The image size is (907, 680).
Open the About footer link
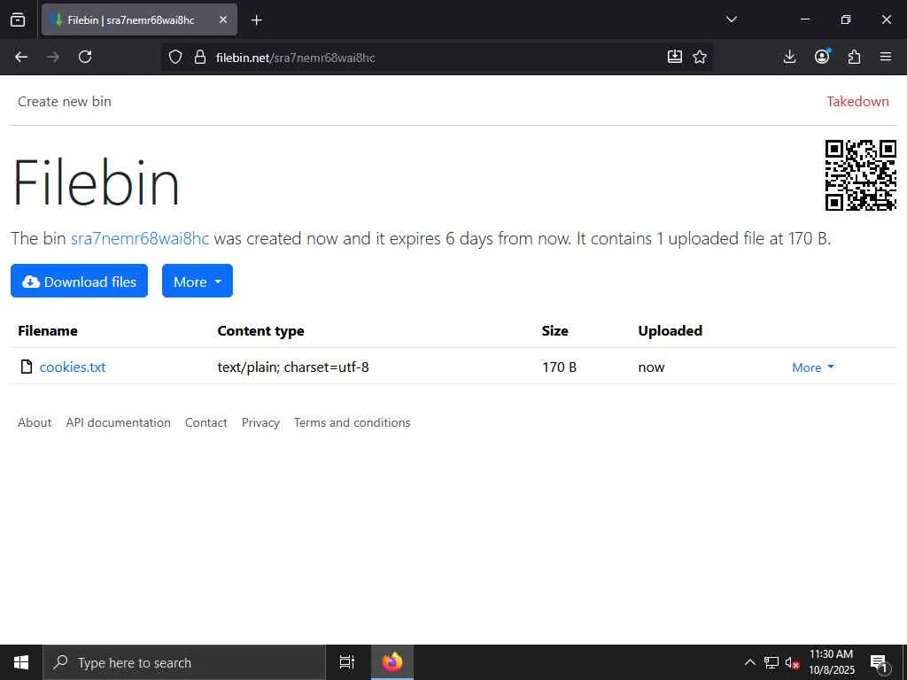[x=35, y=422]
